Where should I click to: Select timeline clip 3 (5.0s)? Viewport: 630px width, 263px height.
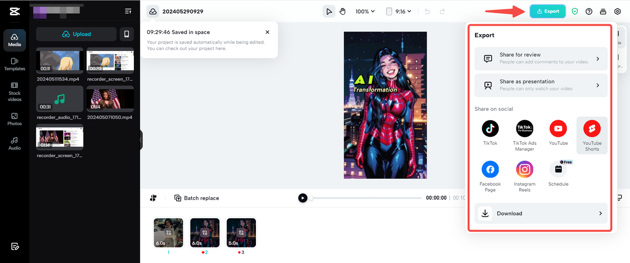click(241, 233)
